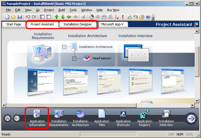
Task: Click the New Project toolbar icon
Action: pos(7,17)
